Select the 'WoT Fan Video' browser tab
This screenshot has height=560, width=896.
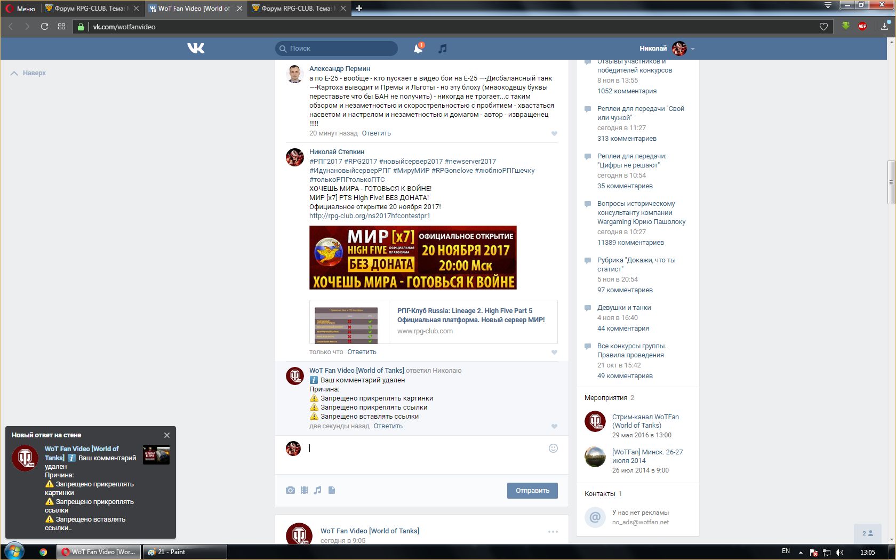pos(196,9)
